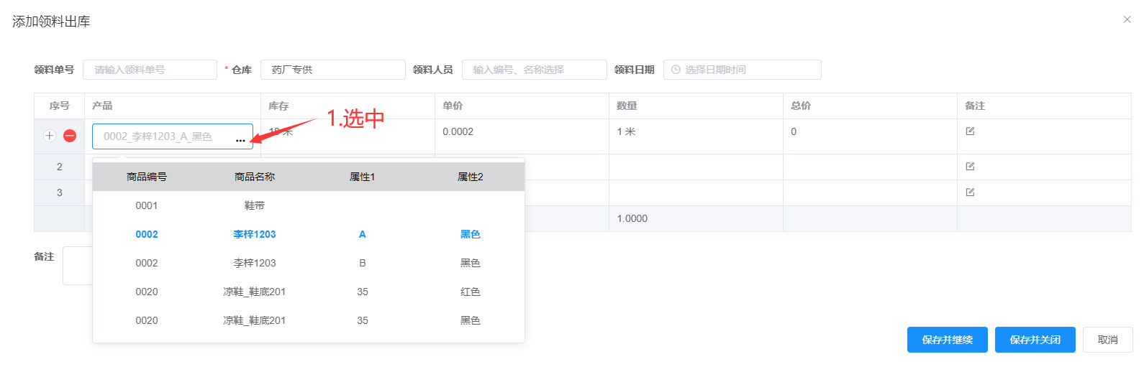Open remark edit icon in row 2
The height and width of the screenshot is (367, 1144).
970,167
